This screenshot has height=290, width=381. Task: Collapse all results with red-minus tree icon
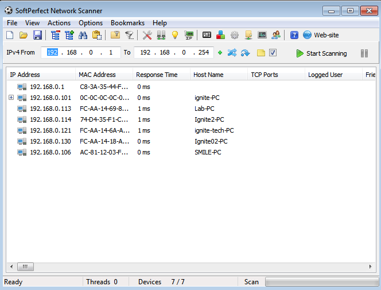click(x=56, y=35)
